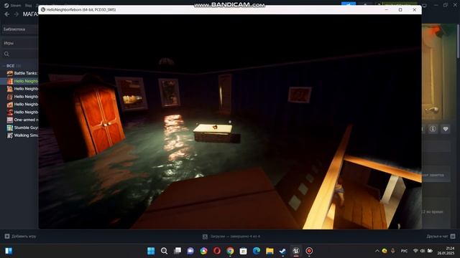Switch to the Unreal Engine game taskbar icon
Screen dimensions: 460x258
tap(296, 251)
